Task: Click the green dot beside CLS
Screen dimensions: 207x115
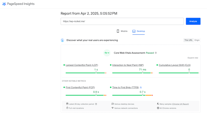Action: coord(157,65)
